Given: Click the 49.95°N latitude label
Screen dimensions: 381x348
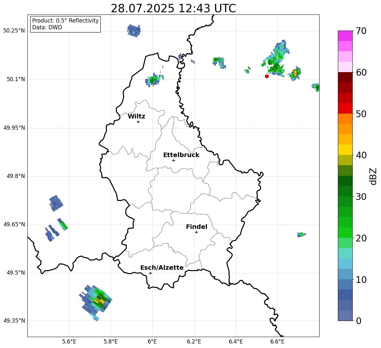Looking at the screenshot, I should pos(14,128).
